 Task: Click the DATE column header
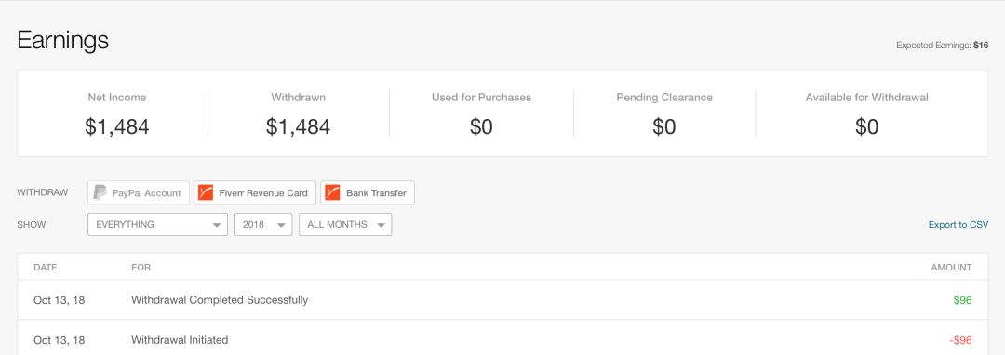[x=46, y=268]
